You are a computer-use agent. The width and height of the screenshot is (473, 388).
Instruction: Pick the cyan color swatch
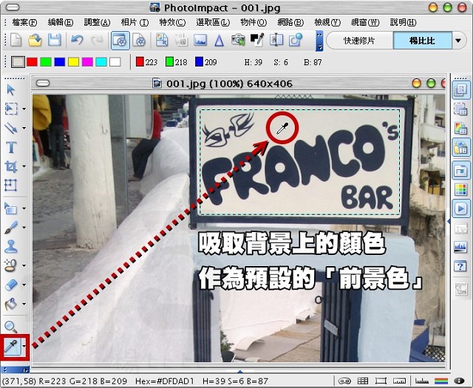pyautogui.click(x=101, y=62)
